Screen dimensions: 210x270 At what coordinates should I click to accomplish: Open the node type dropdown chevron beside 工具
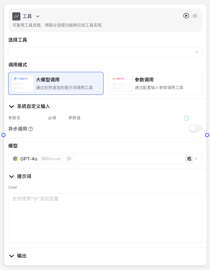(x=38, y=16)
